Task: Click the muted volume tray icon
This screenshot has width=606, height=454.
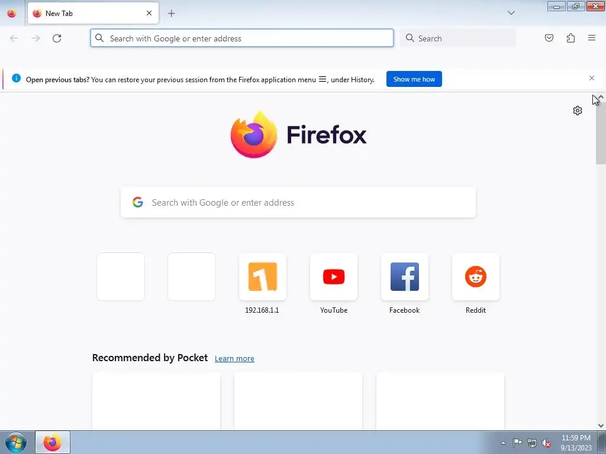Action: click(546, 443)
